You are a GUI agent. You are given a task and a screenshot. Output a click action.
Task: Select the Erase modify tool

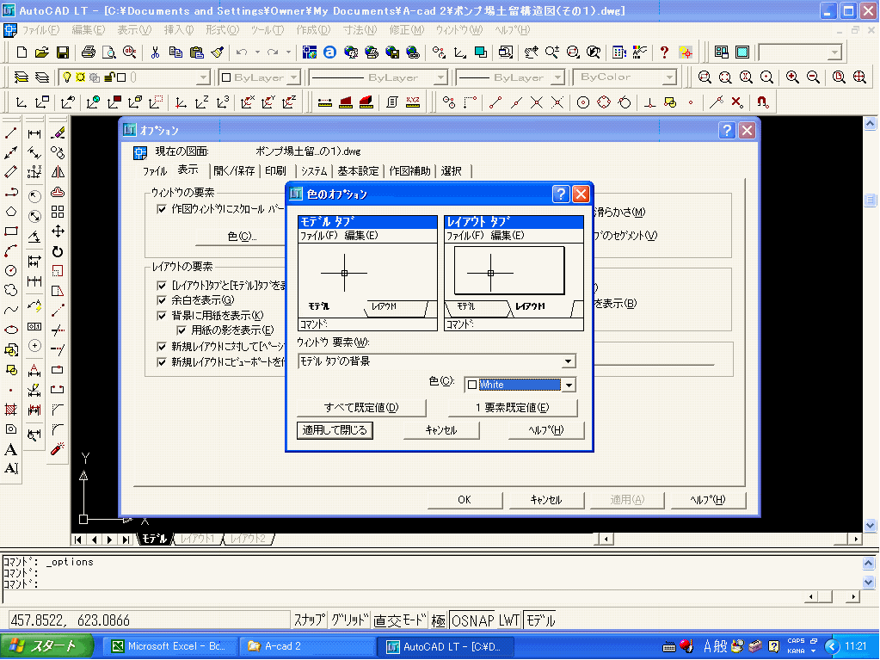click(58, 133)
